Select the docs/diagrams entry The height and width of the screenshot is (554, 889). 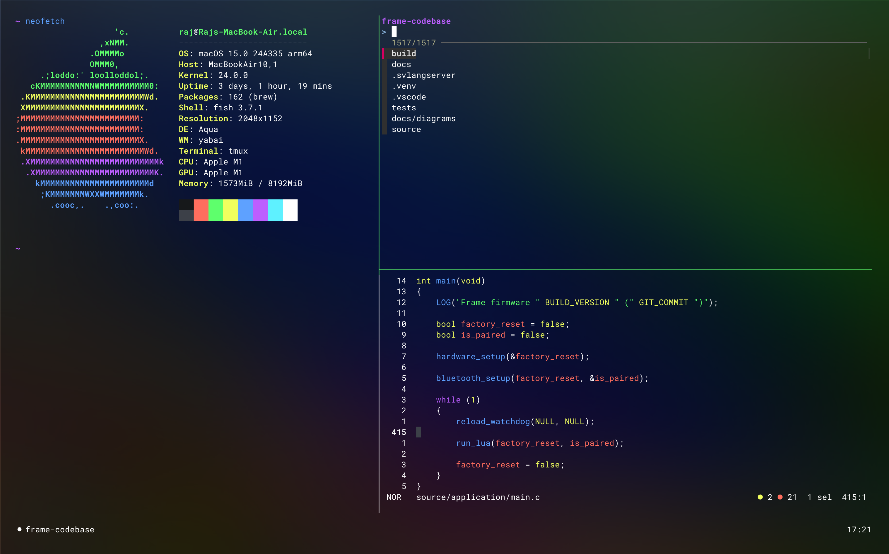point(423,119)
